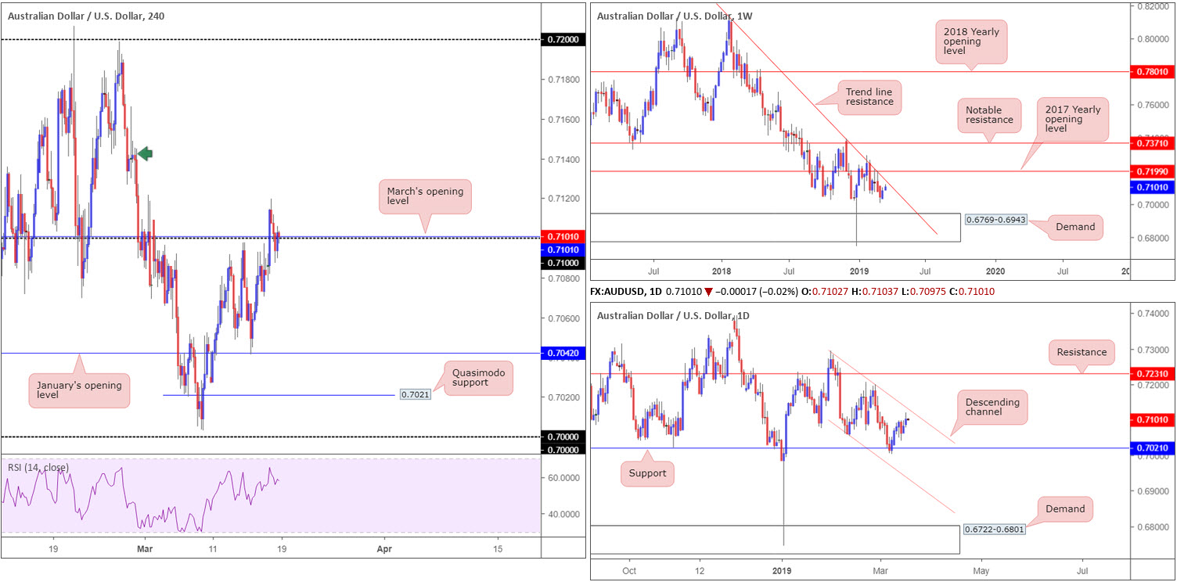This screenshot has height=582, width=1177.
Task: Click 'May' on the daily chart time axis
Action: (x=981, y=571)
